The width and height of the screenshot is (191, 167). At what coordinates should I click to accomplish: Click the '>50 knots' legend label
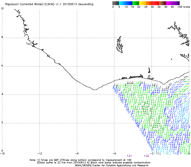pyautogui.click(x=184, y=7)
